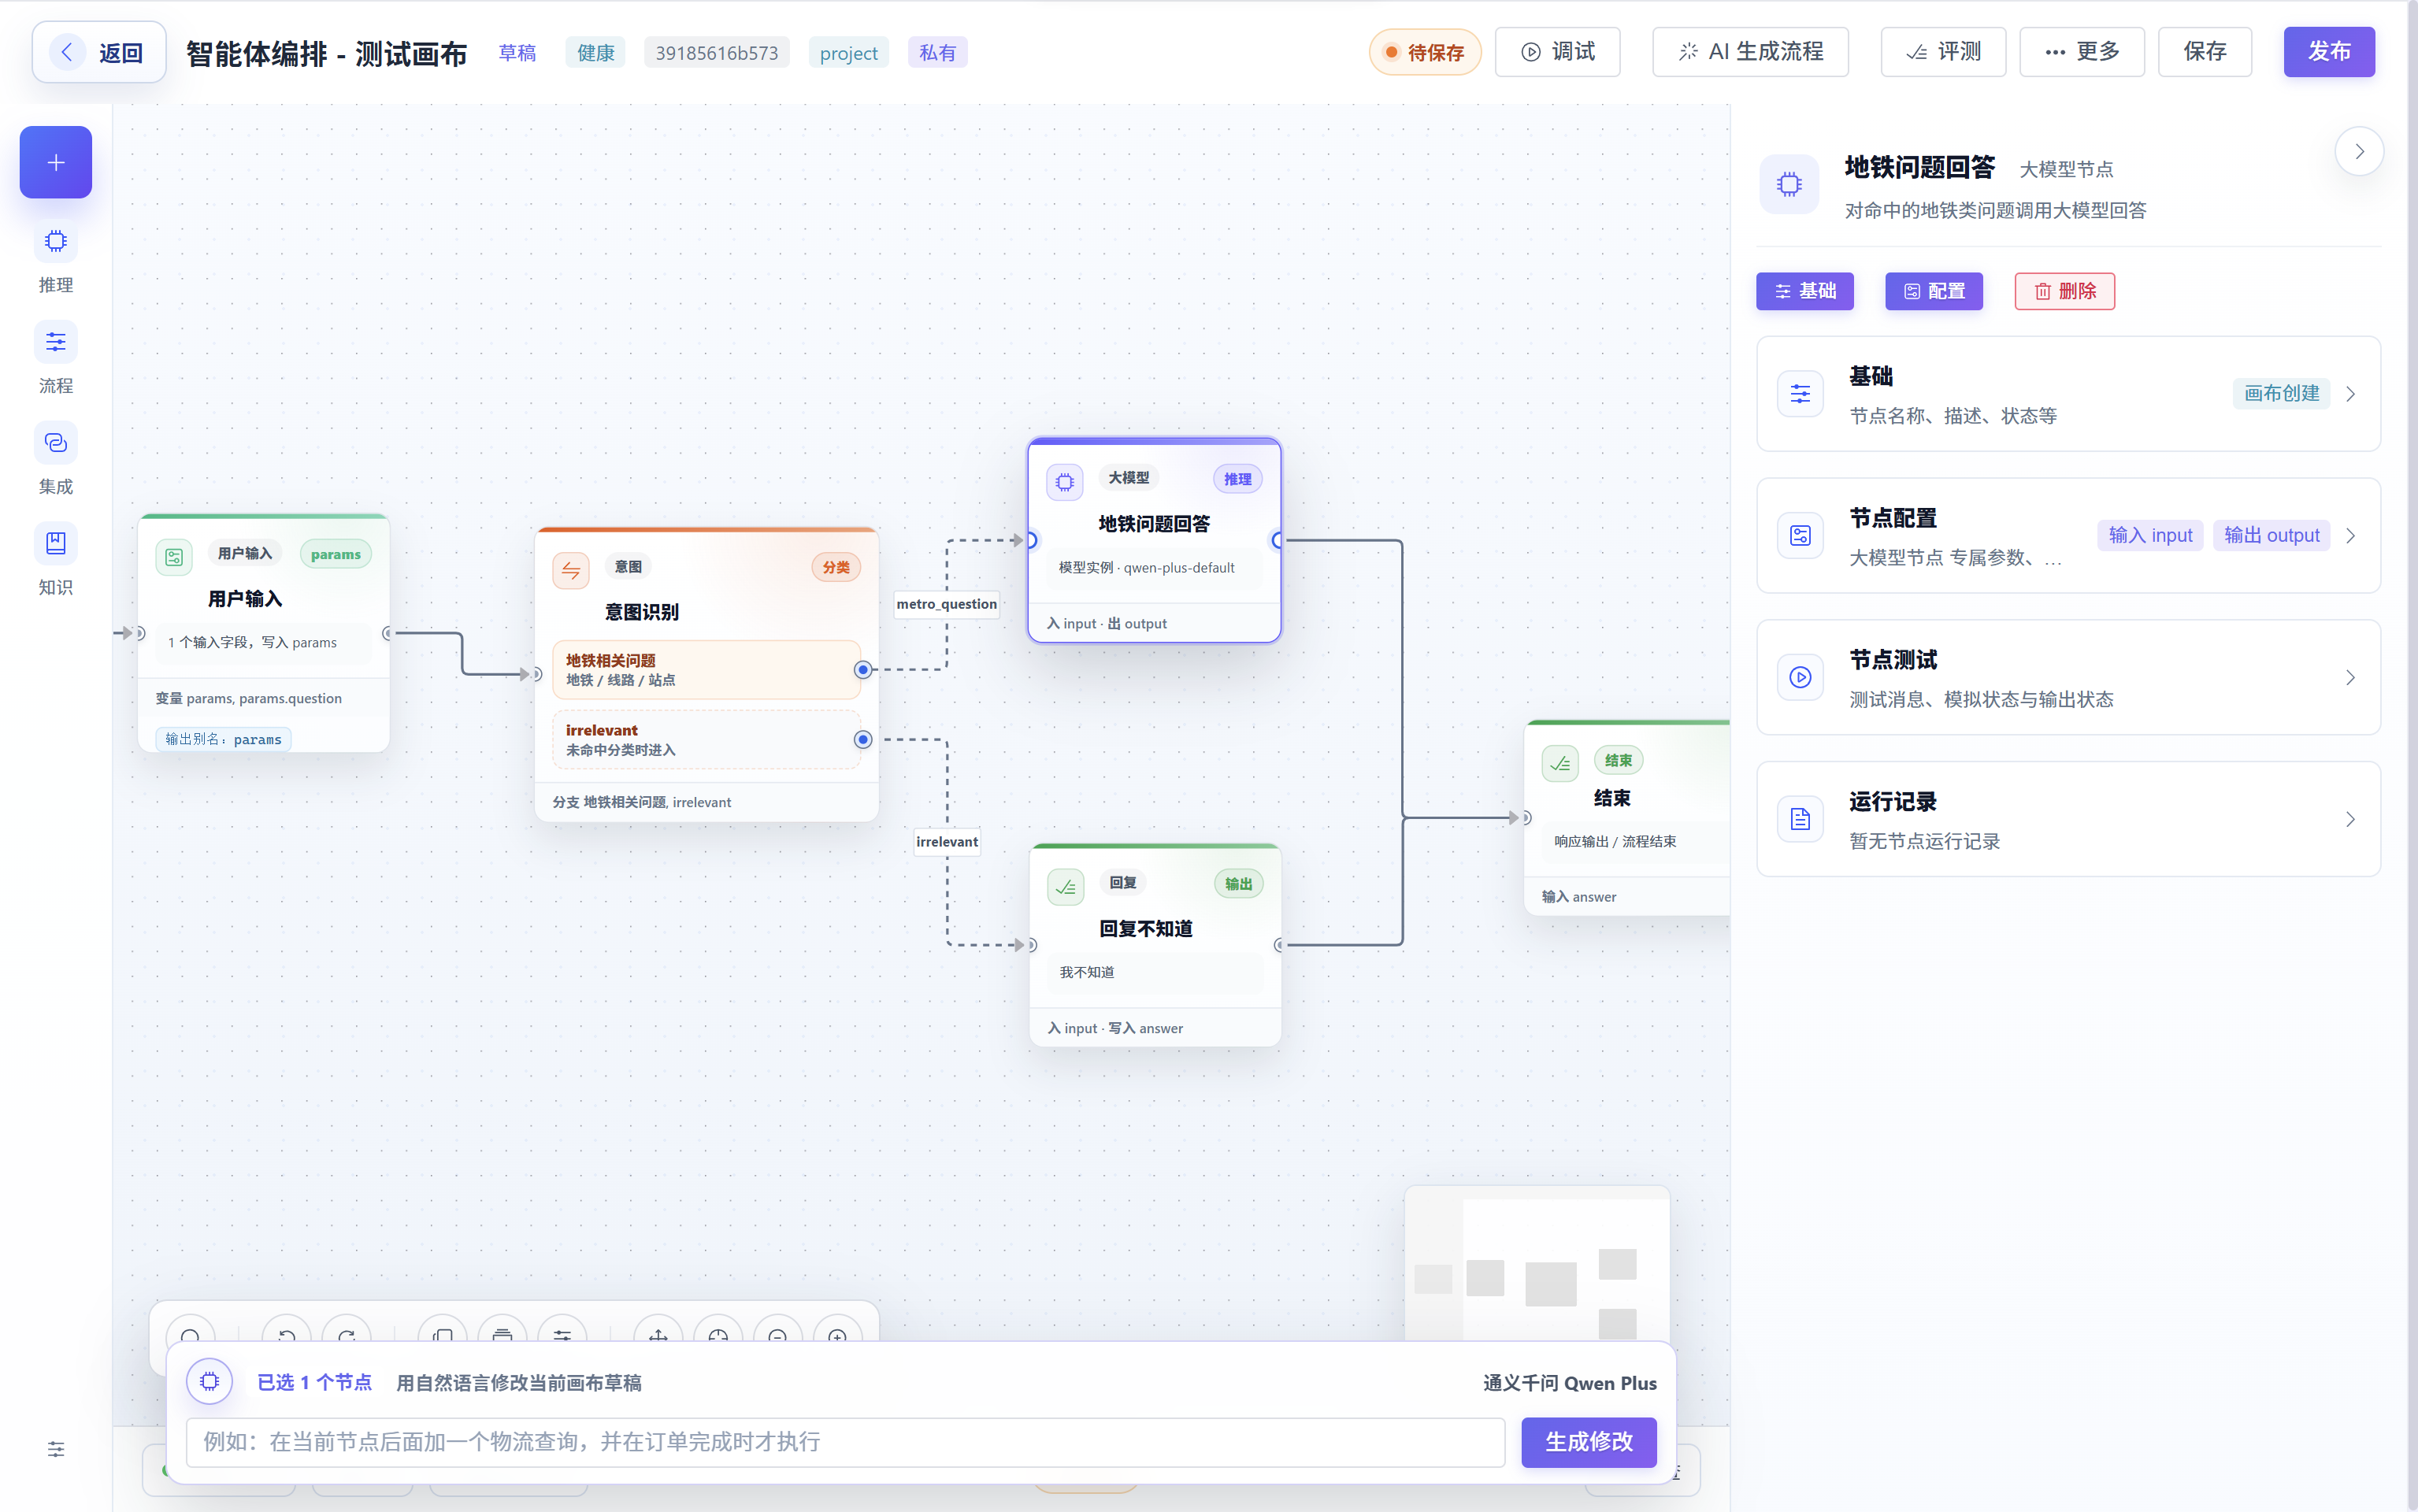Viewport: 2418px width, 1512px height.
Task: Click the 私有 private tag
Action: tap(938, 53)
